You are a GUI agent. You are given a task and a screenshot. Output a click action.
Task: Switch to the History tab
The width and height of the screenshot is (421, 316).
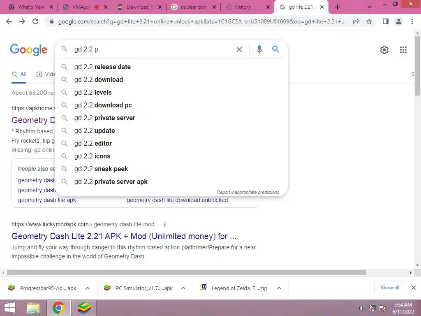(243, 7)
